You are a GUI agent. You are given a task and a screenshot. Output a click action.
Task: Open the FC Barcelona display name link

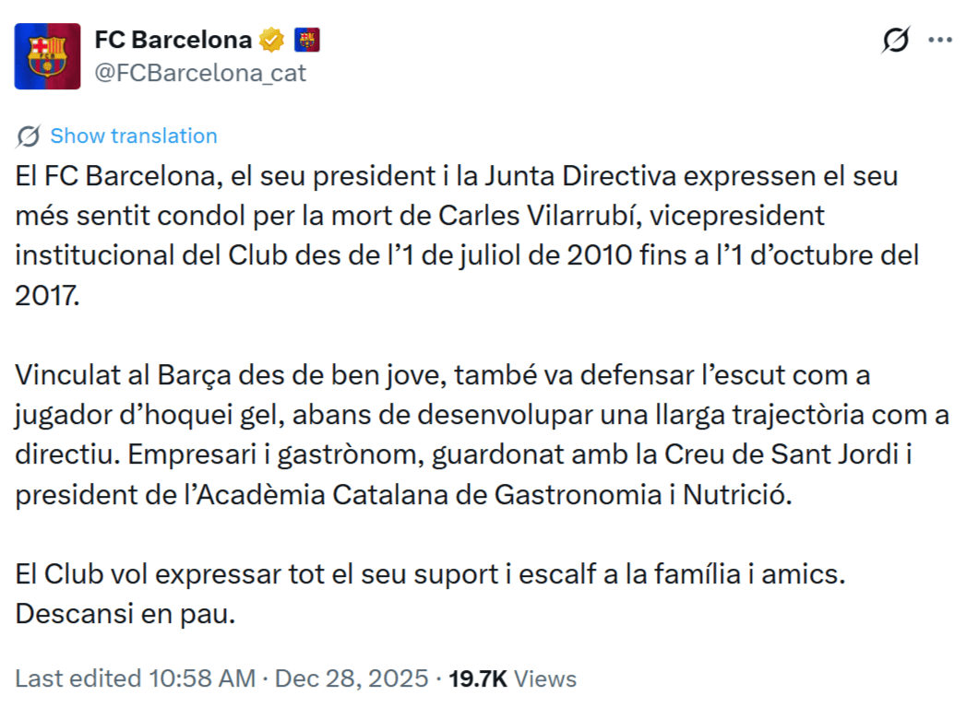click(x=173, y=40)
